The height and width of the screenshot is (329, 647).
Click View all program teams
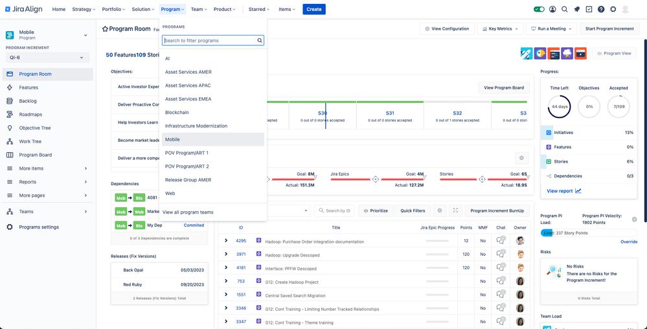pos(188,212)
